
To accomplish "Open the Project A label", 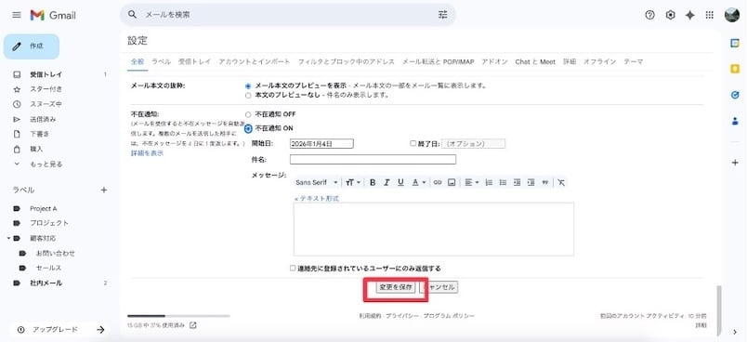I will 43,208.
